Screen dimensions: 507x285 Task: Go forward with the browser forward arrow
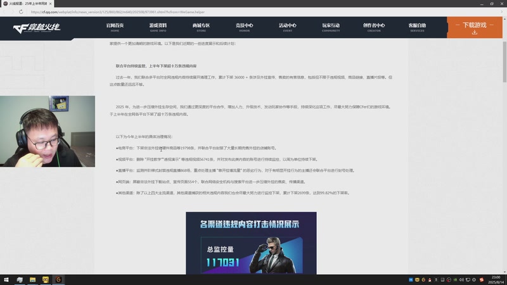pos(12,12)
